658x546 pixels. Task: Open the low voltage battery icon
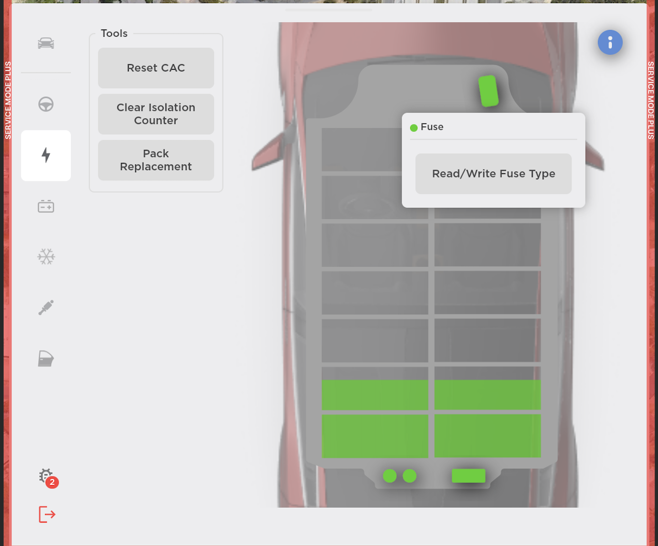click(46, 206)
